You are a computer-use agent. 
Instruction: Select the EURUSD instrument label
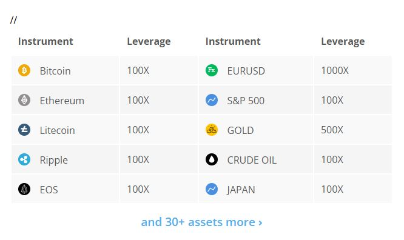coord(246,71)
